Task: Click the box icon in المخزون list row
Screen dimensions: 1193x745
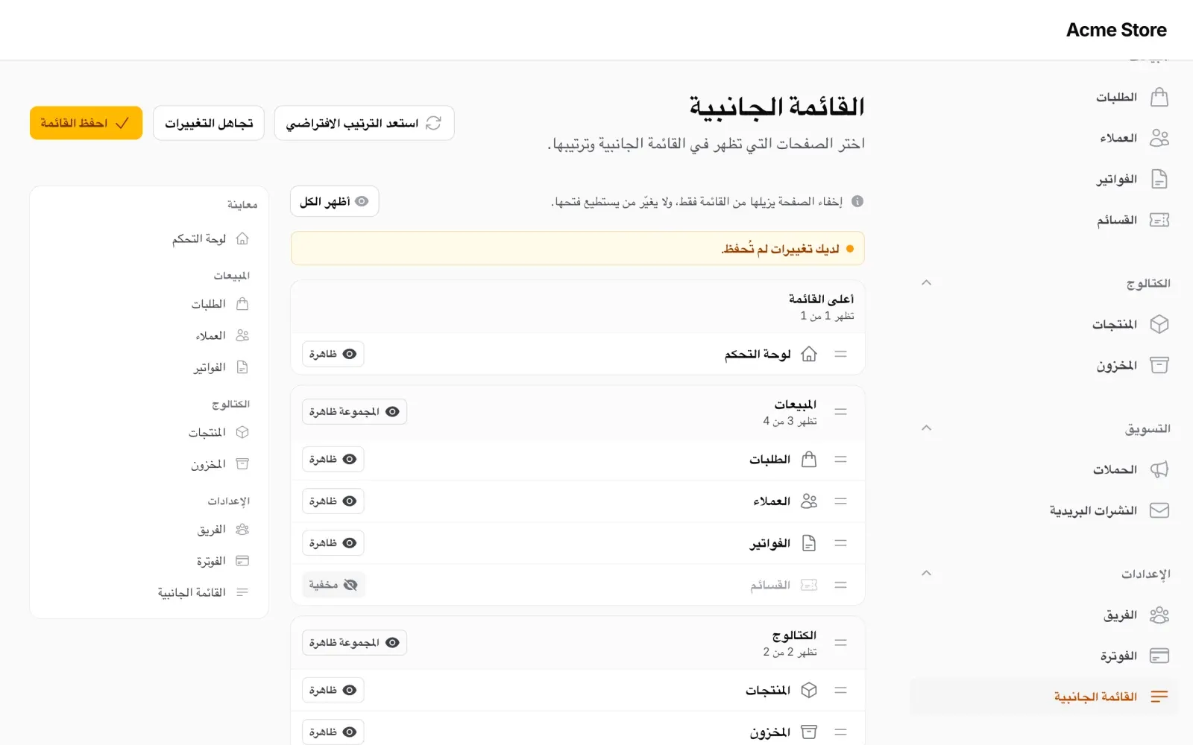Action: tap(809, 732)
